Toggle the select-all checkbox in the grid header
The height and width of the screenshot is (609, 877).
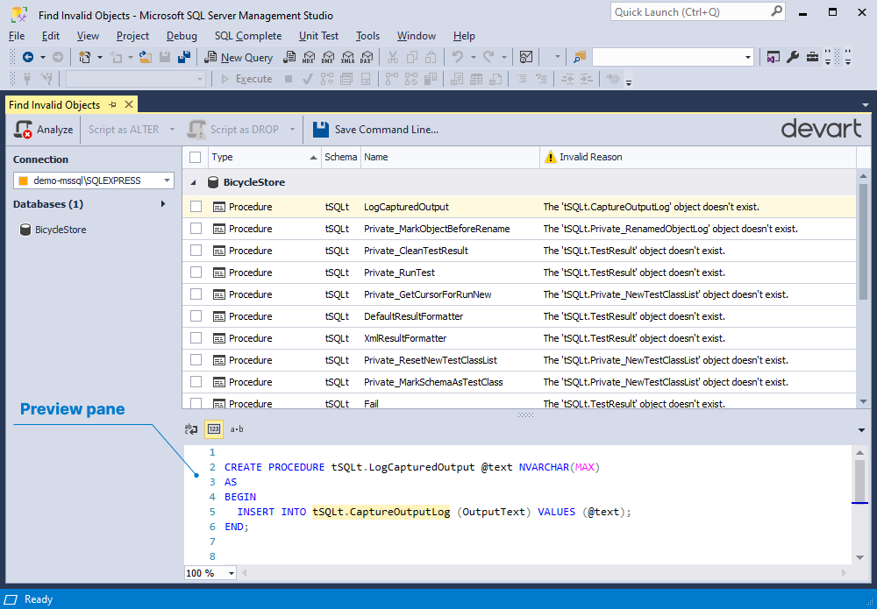[x=196, y=158]
